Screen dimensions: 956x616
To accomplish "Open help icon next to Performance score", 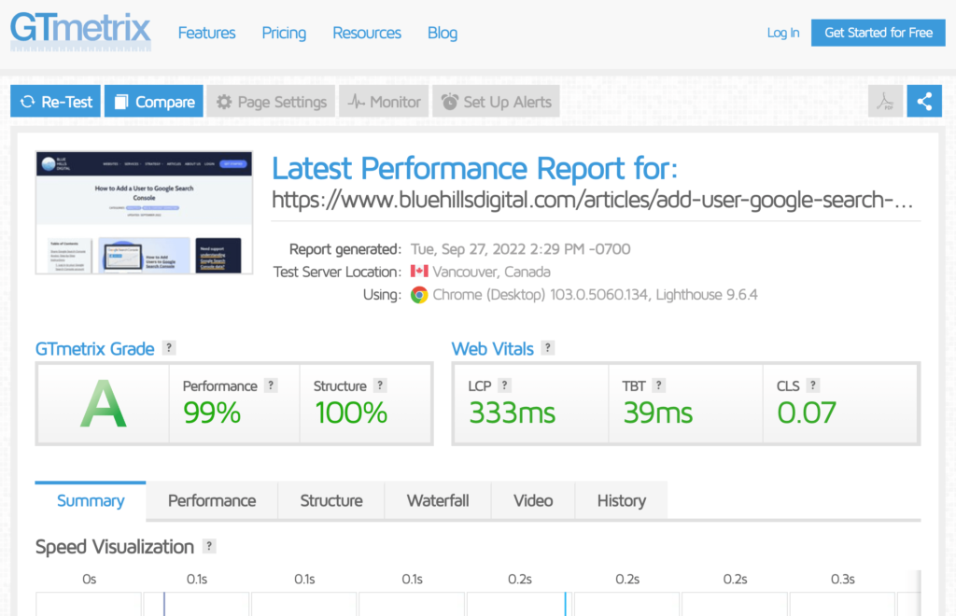I will (271, 385).
